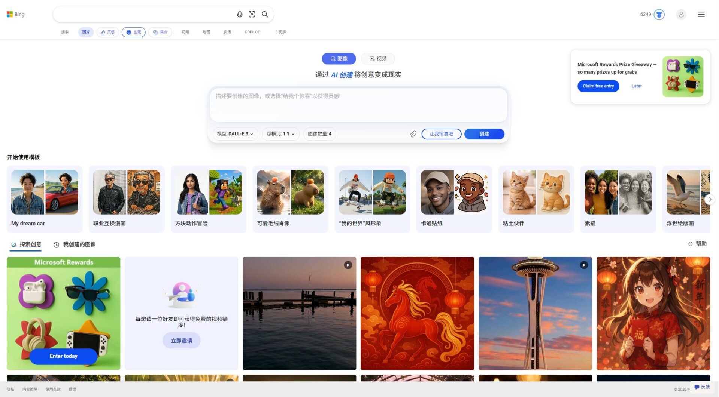Open the hamburger menu icon
The image size is (719, 397).
tap(701, 14)
